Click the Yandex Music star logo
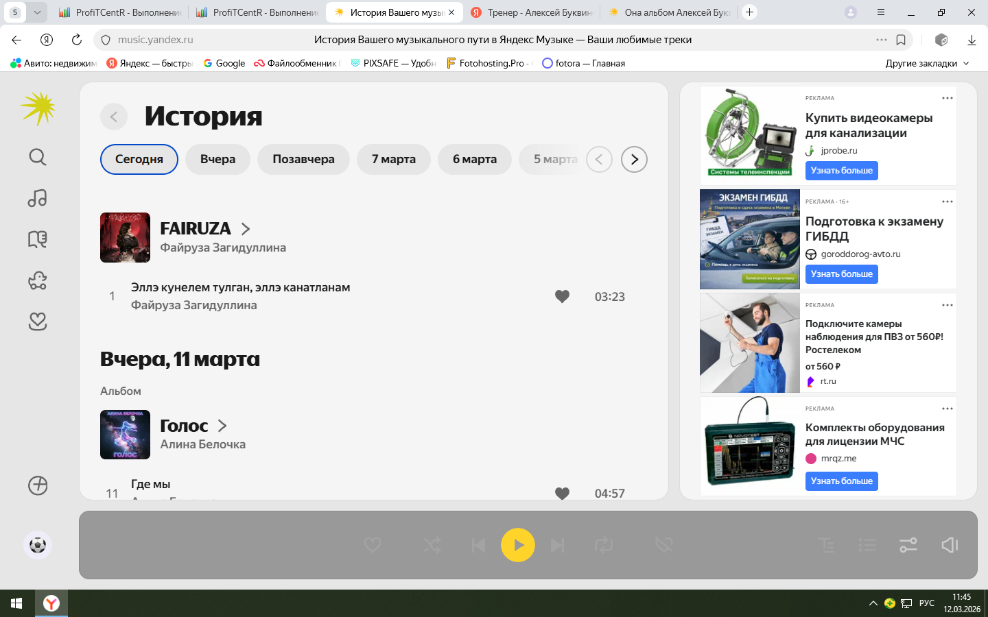The image size is (988, 617). [x=38, y=108]
